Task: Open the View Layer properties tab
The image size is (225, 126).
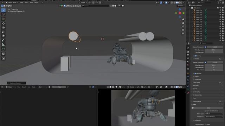Action: point(188,58)
